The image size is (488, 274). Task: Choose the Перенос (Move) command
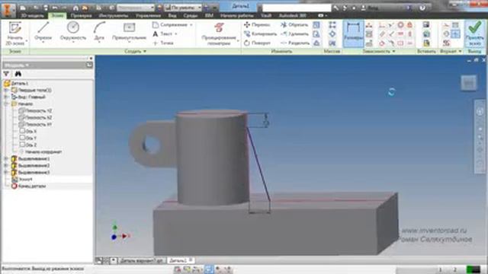pos(257,24)
